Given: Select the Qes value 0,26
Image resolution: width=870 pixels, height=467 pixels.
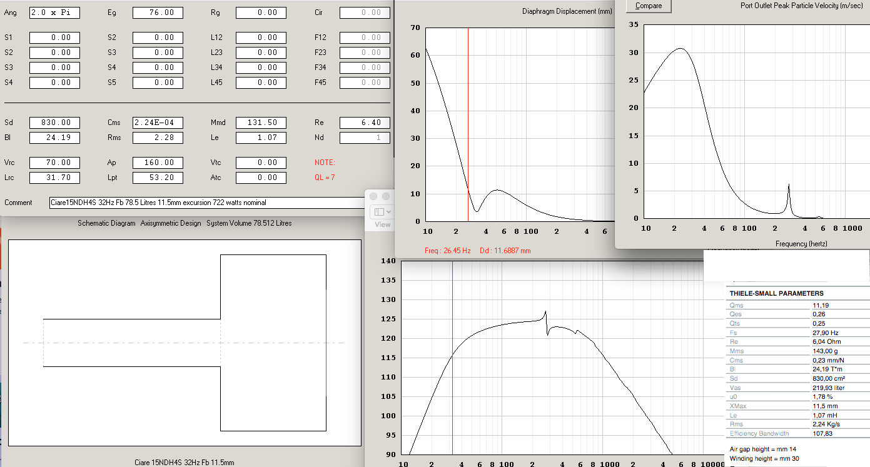Looking at the screenshot, I should (819, 314).
